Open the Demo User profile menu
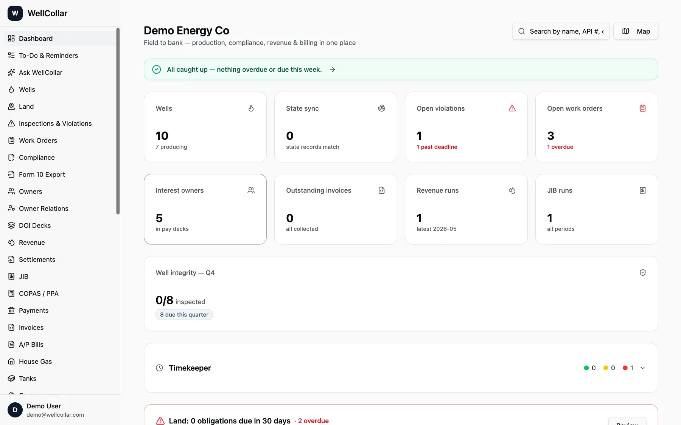 tap(60, 410)
